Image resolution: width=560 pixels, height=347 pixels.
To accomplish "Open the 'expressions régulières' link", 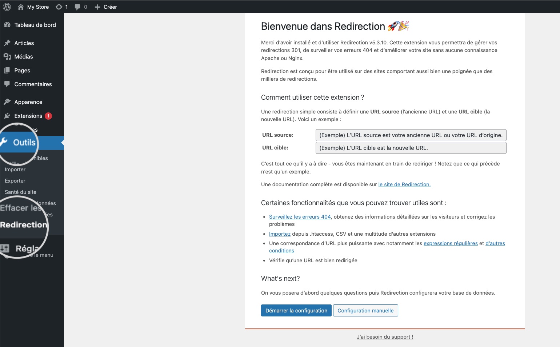I will pos(451,243).
